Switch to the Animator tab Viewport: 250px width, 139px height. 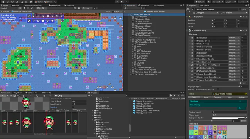click(69, 6)
